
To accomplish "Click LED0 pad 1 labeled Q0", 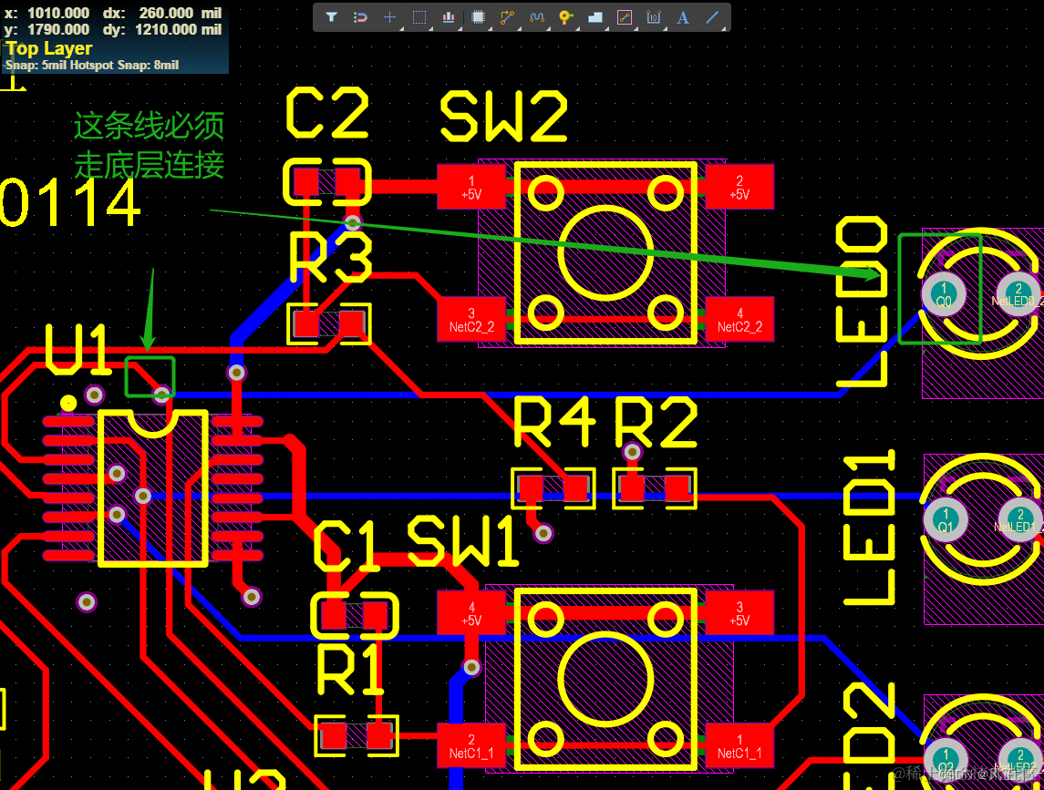I will [x=944, y=294].
